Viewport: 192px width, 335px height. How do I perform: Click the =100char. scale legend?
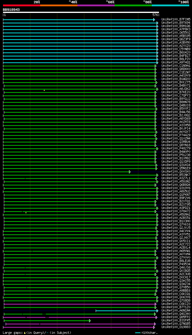(146, 333)
